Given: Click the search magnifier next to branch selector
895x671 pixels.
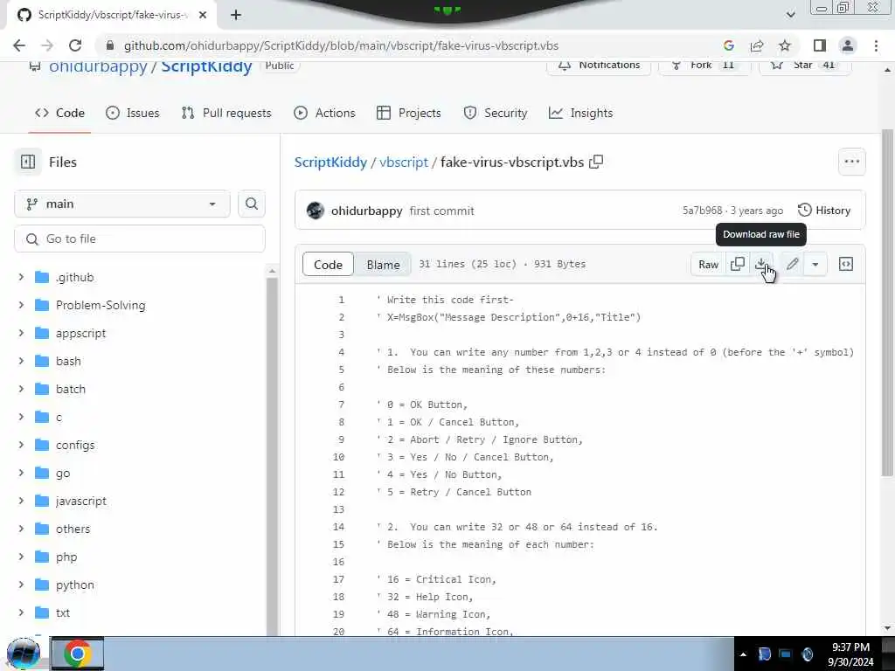Looking at the screenshot, I should point(252,204).
